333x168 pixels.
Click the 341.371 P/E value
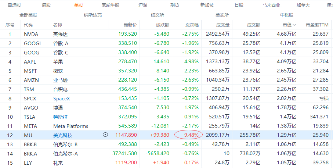(x=319, y=117)
